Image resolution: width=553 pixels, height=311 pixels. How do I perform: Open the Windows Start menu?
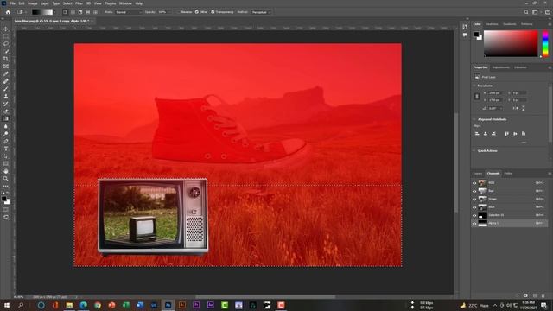pos(6,305)
